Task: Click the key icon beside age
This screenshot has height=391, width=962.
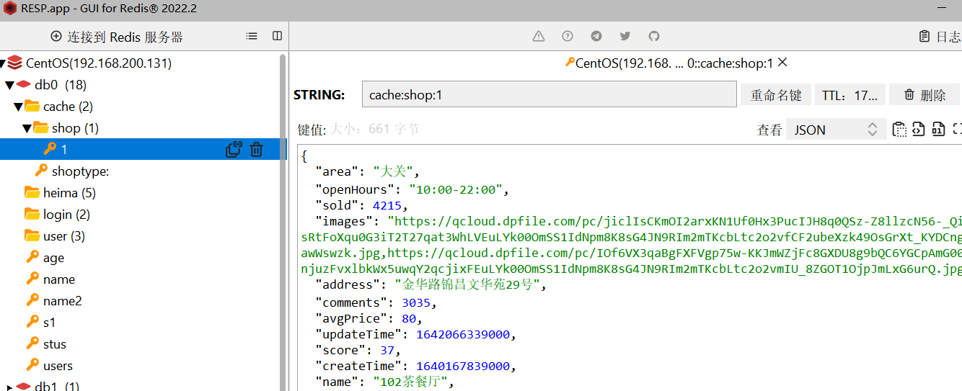Action: 32,257
